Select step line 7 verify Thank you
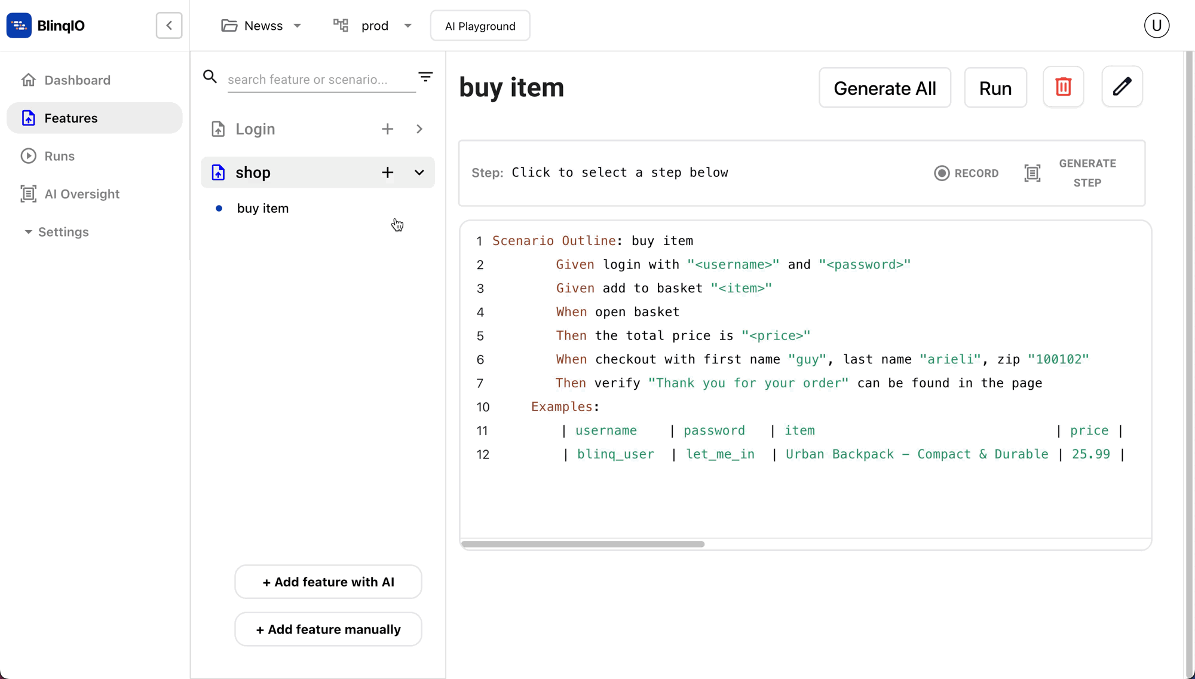The height and width of the screenshot is (679, 1195). pyautogui.click(x=799, y=383)
